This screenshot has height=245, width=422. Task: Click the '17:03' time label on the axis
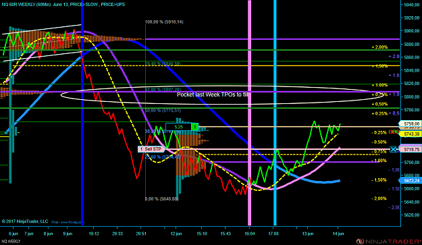click(x=273, y=234)
